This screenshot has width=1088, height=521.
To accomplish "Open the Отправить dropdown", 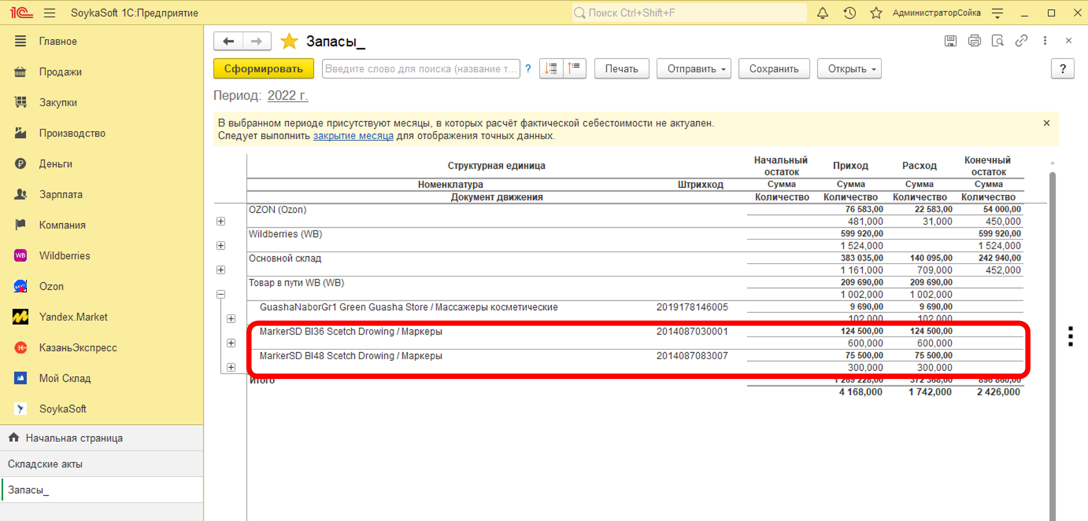I will pos(694,69).
